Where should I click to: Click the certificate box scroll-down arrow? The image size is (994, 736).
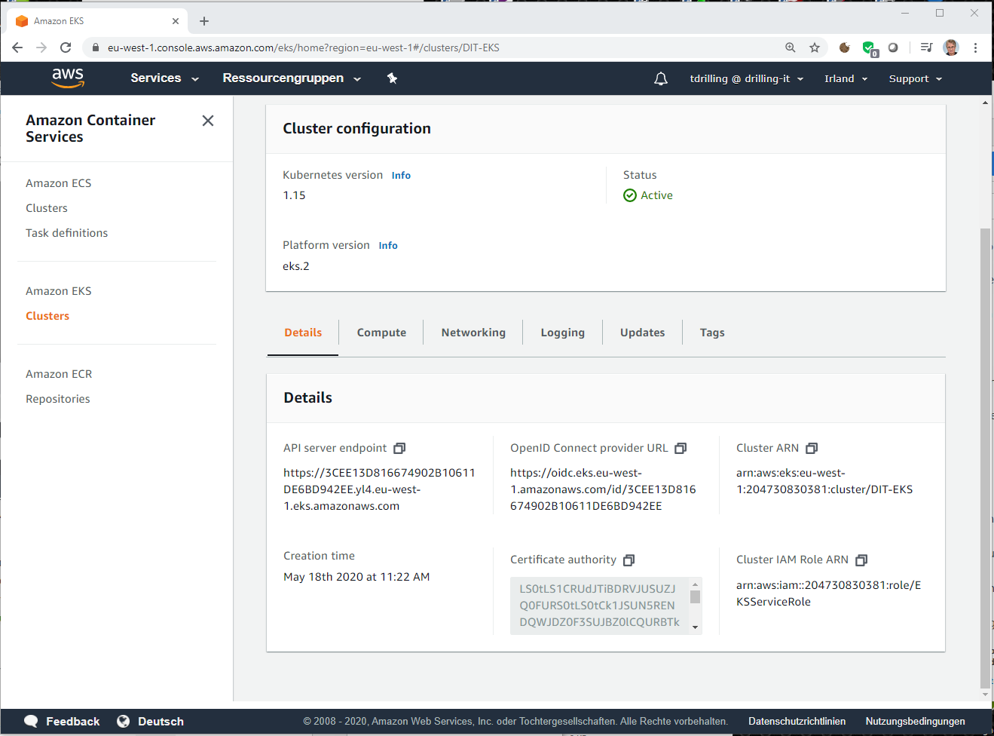(x=695, y=627)
